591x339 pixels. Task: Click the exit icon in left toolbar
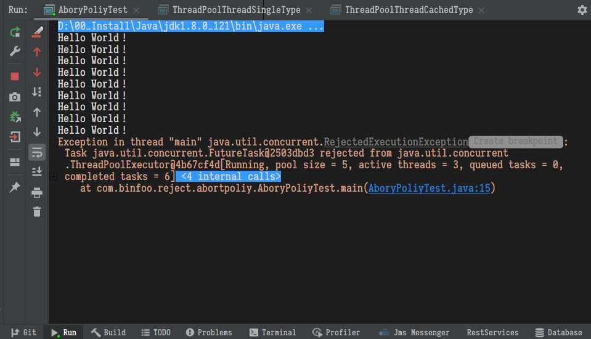[15, 137]
